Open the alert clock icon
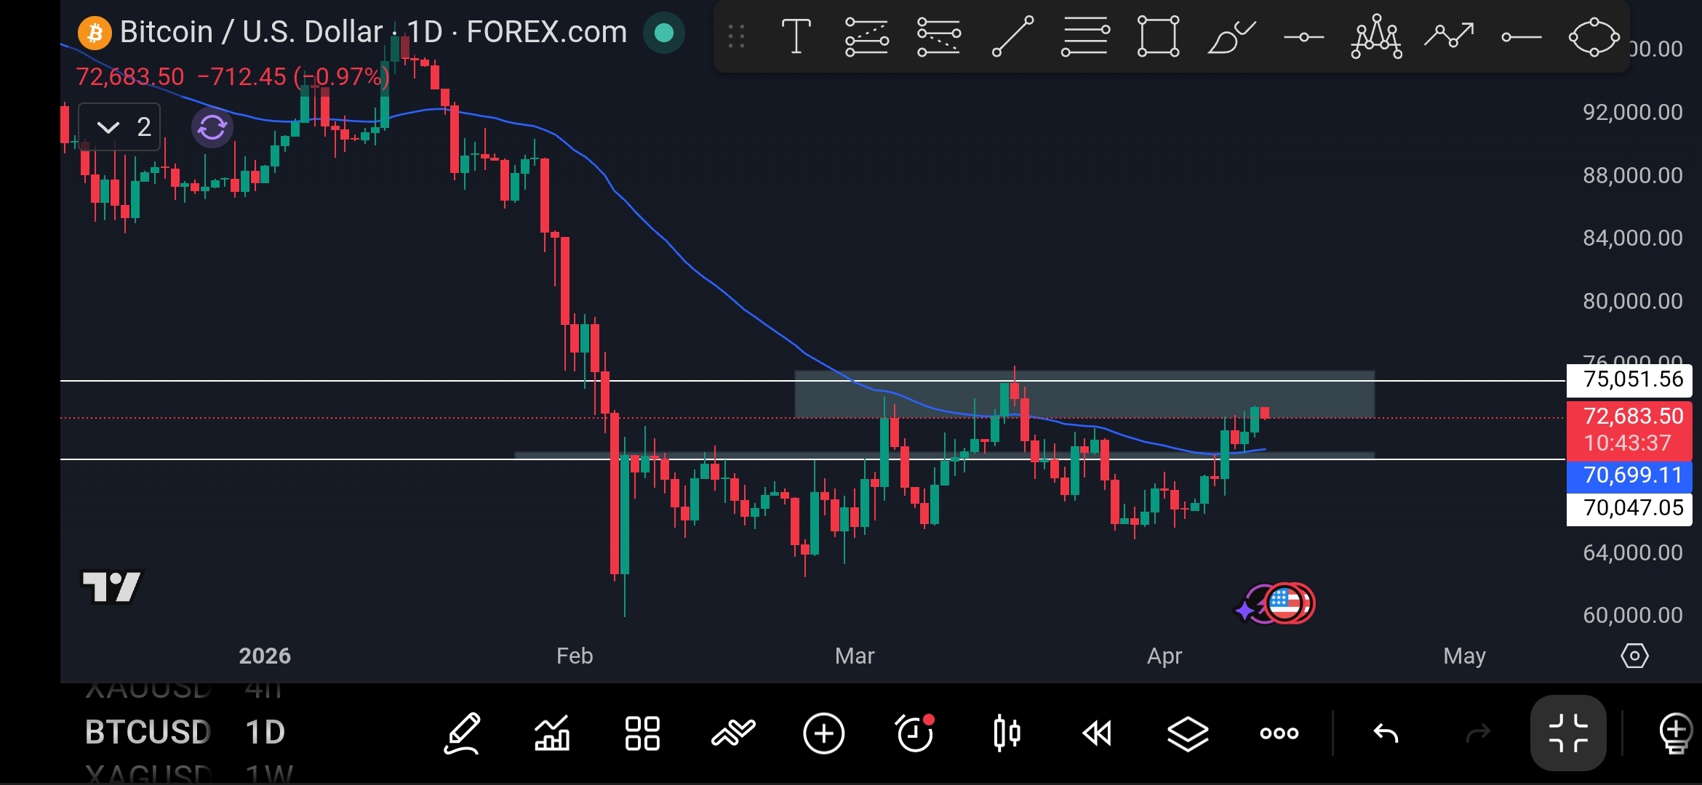 (915, 733)
